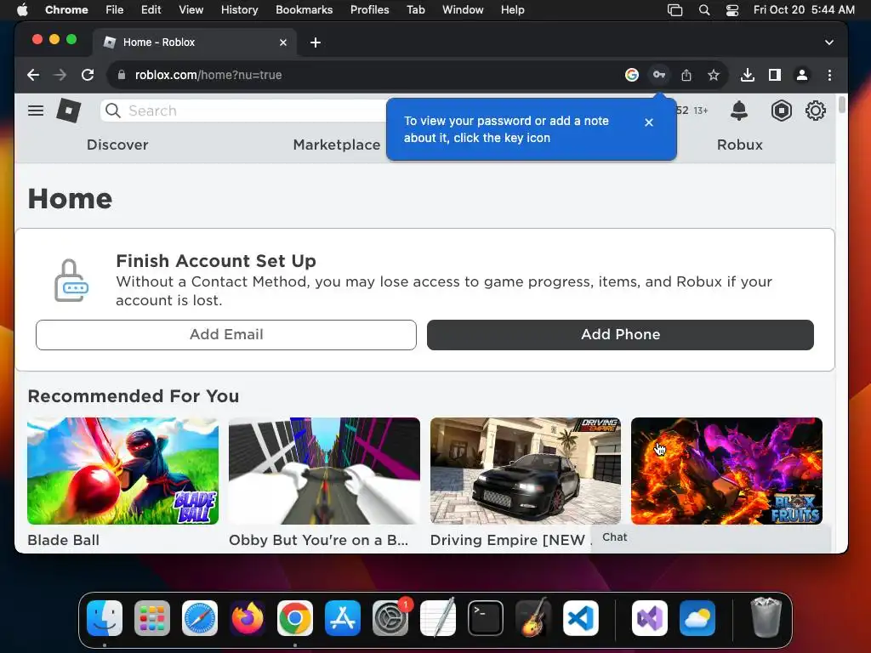Screen dimensions: 871x653
Task: Dismiss the password tooltip with X
Action: coord(649,122)
